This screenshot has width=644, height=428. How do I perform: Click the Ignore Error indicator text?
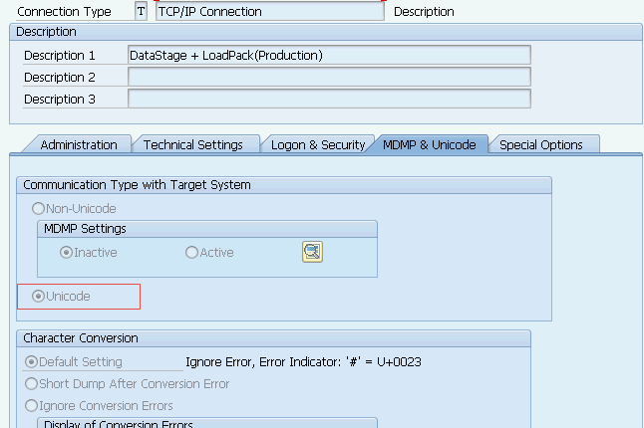(x=303, y=362)
